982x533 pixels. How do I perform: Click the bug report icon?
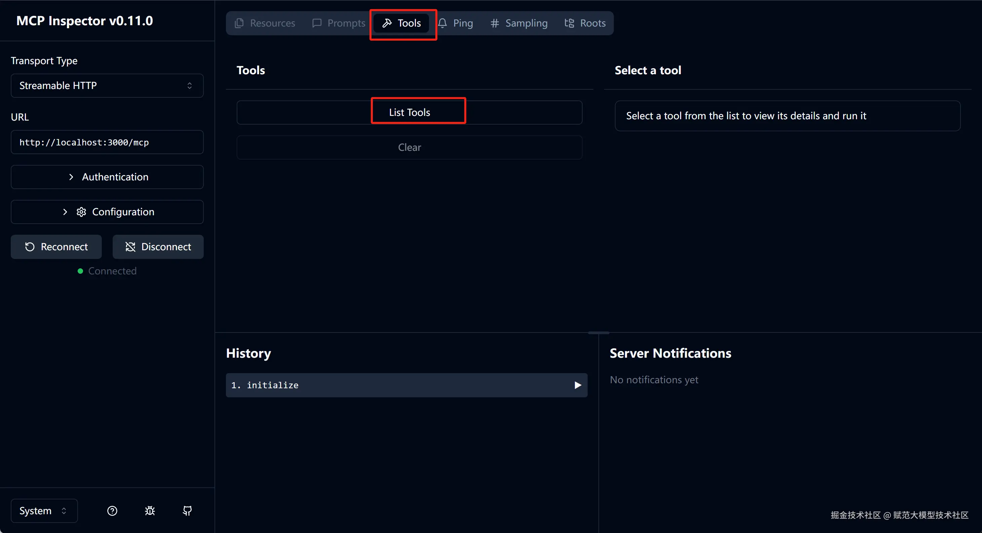pos(150,511)
